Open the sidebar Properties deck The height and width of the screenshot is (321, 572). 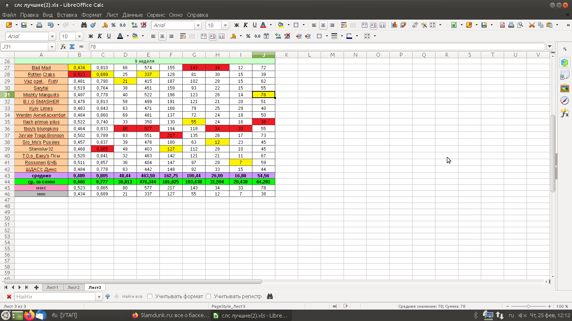point(565,63)
